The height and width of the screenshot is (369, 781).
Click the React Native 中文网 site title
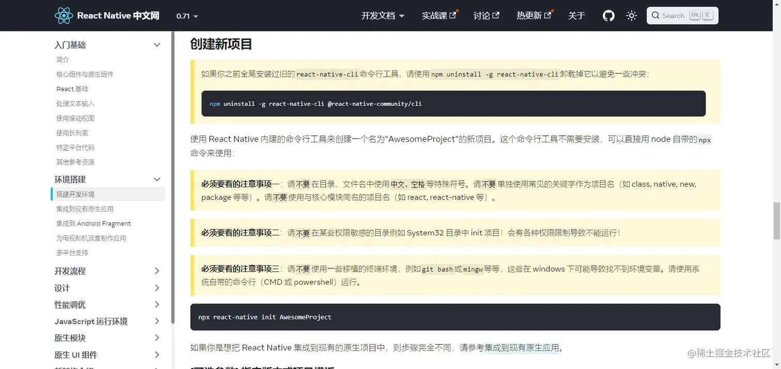point(118,15)
